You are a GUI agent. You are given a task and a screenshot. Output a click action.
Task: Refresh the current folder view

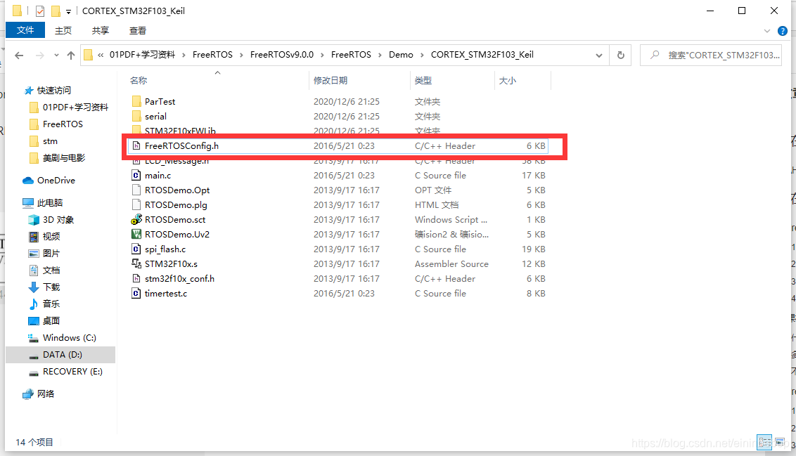coord(620,55)
